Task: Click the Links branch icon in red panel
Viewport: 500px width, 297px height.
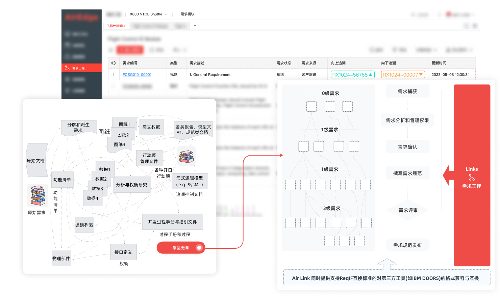Action: point(472,178)
